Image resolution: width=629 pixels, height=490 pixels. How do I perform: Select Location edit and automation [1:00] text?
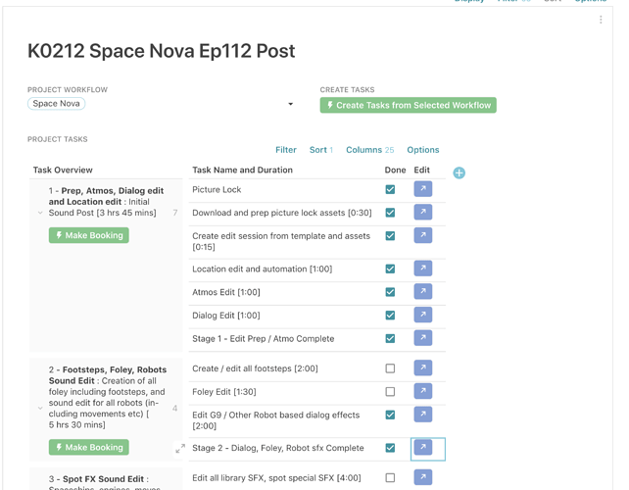pos(262,269)
